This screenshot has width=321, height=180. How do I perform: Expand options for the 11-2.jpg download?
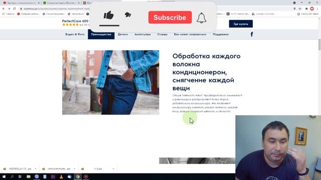point(113,169)
